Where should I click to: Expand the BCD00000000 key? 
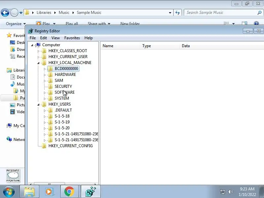click(45, 69)
